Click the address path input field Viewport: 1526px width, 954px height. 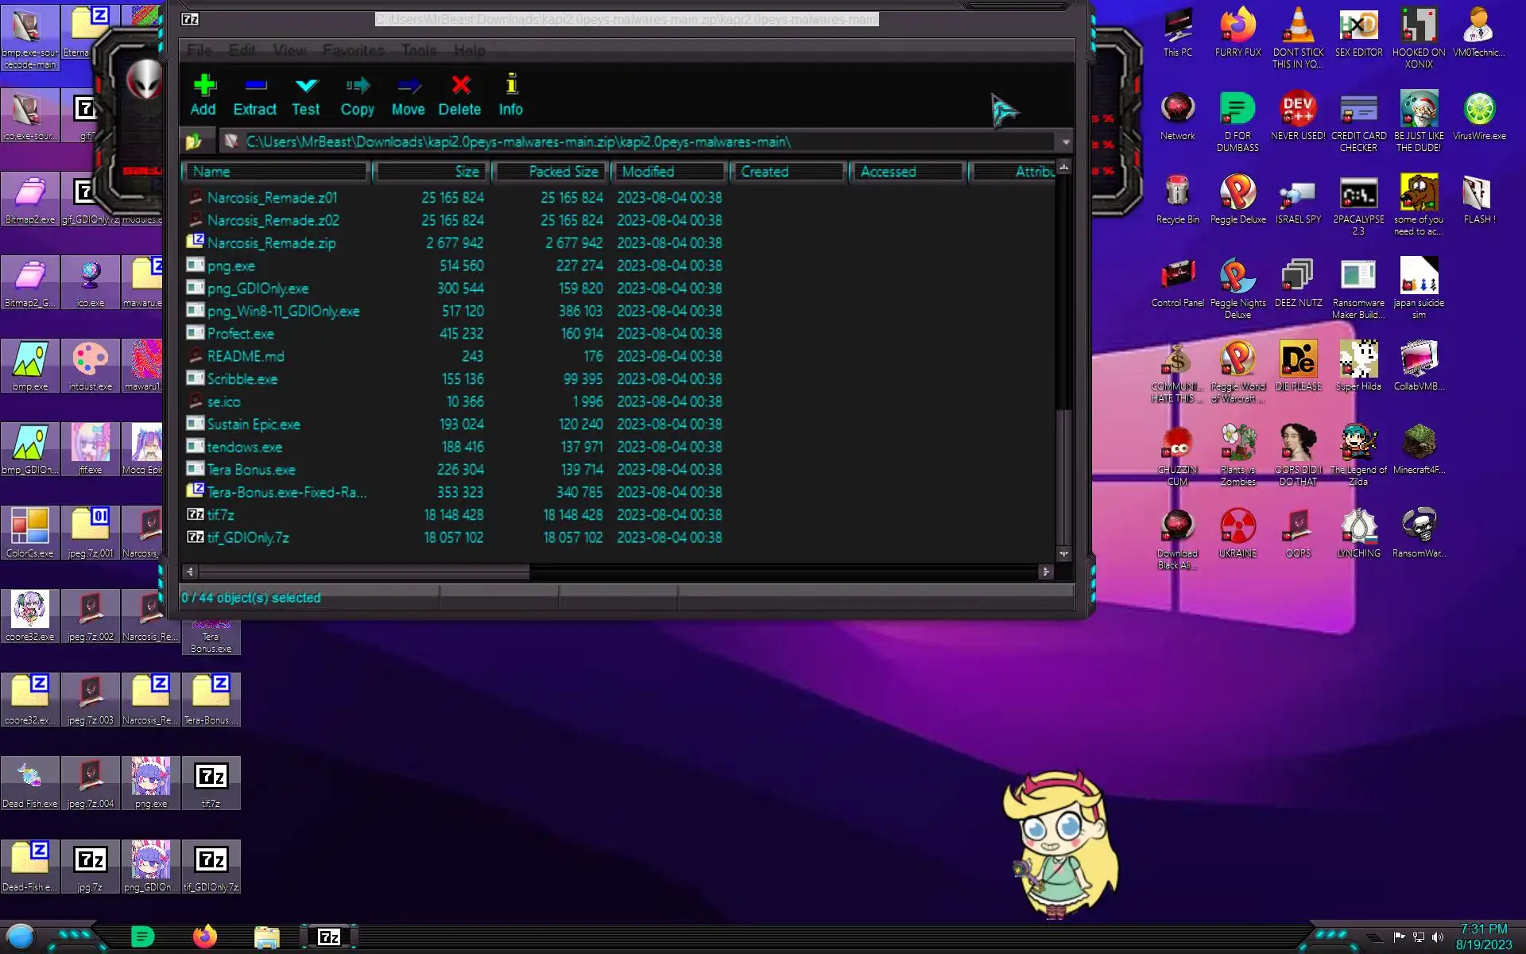636,142
